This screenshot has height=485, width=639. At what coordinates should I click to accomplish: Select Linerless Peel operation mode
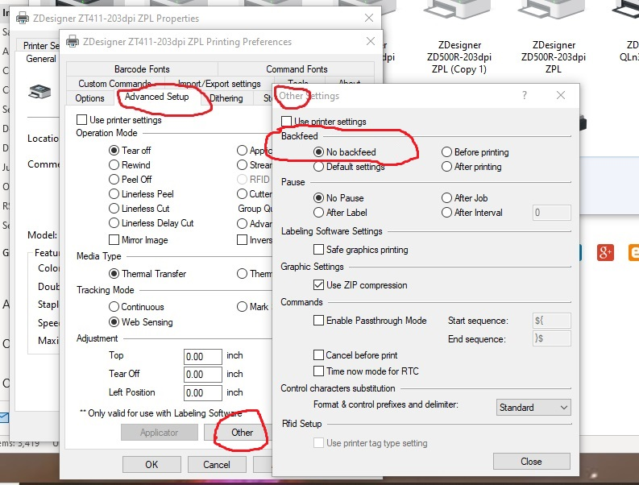coord(114,194)
